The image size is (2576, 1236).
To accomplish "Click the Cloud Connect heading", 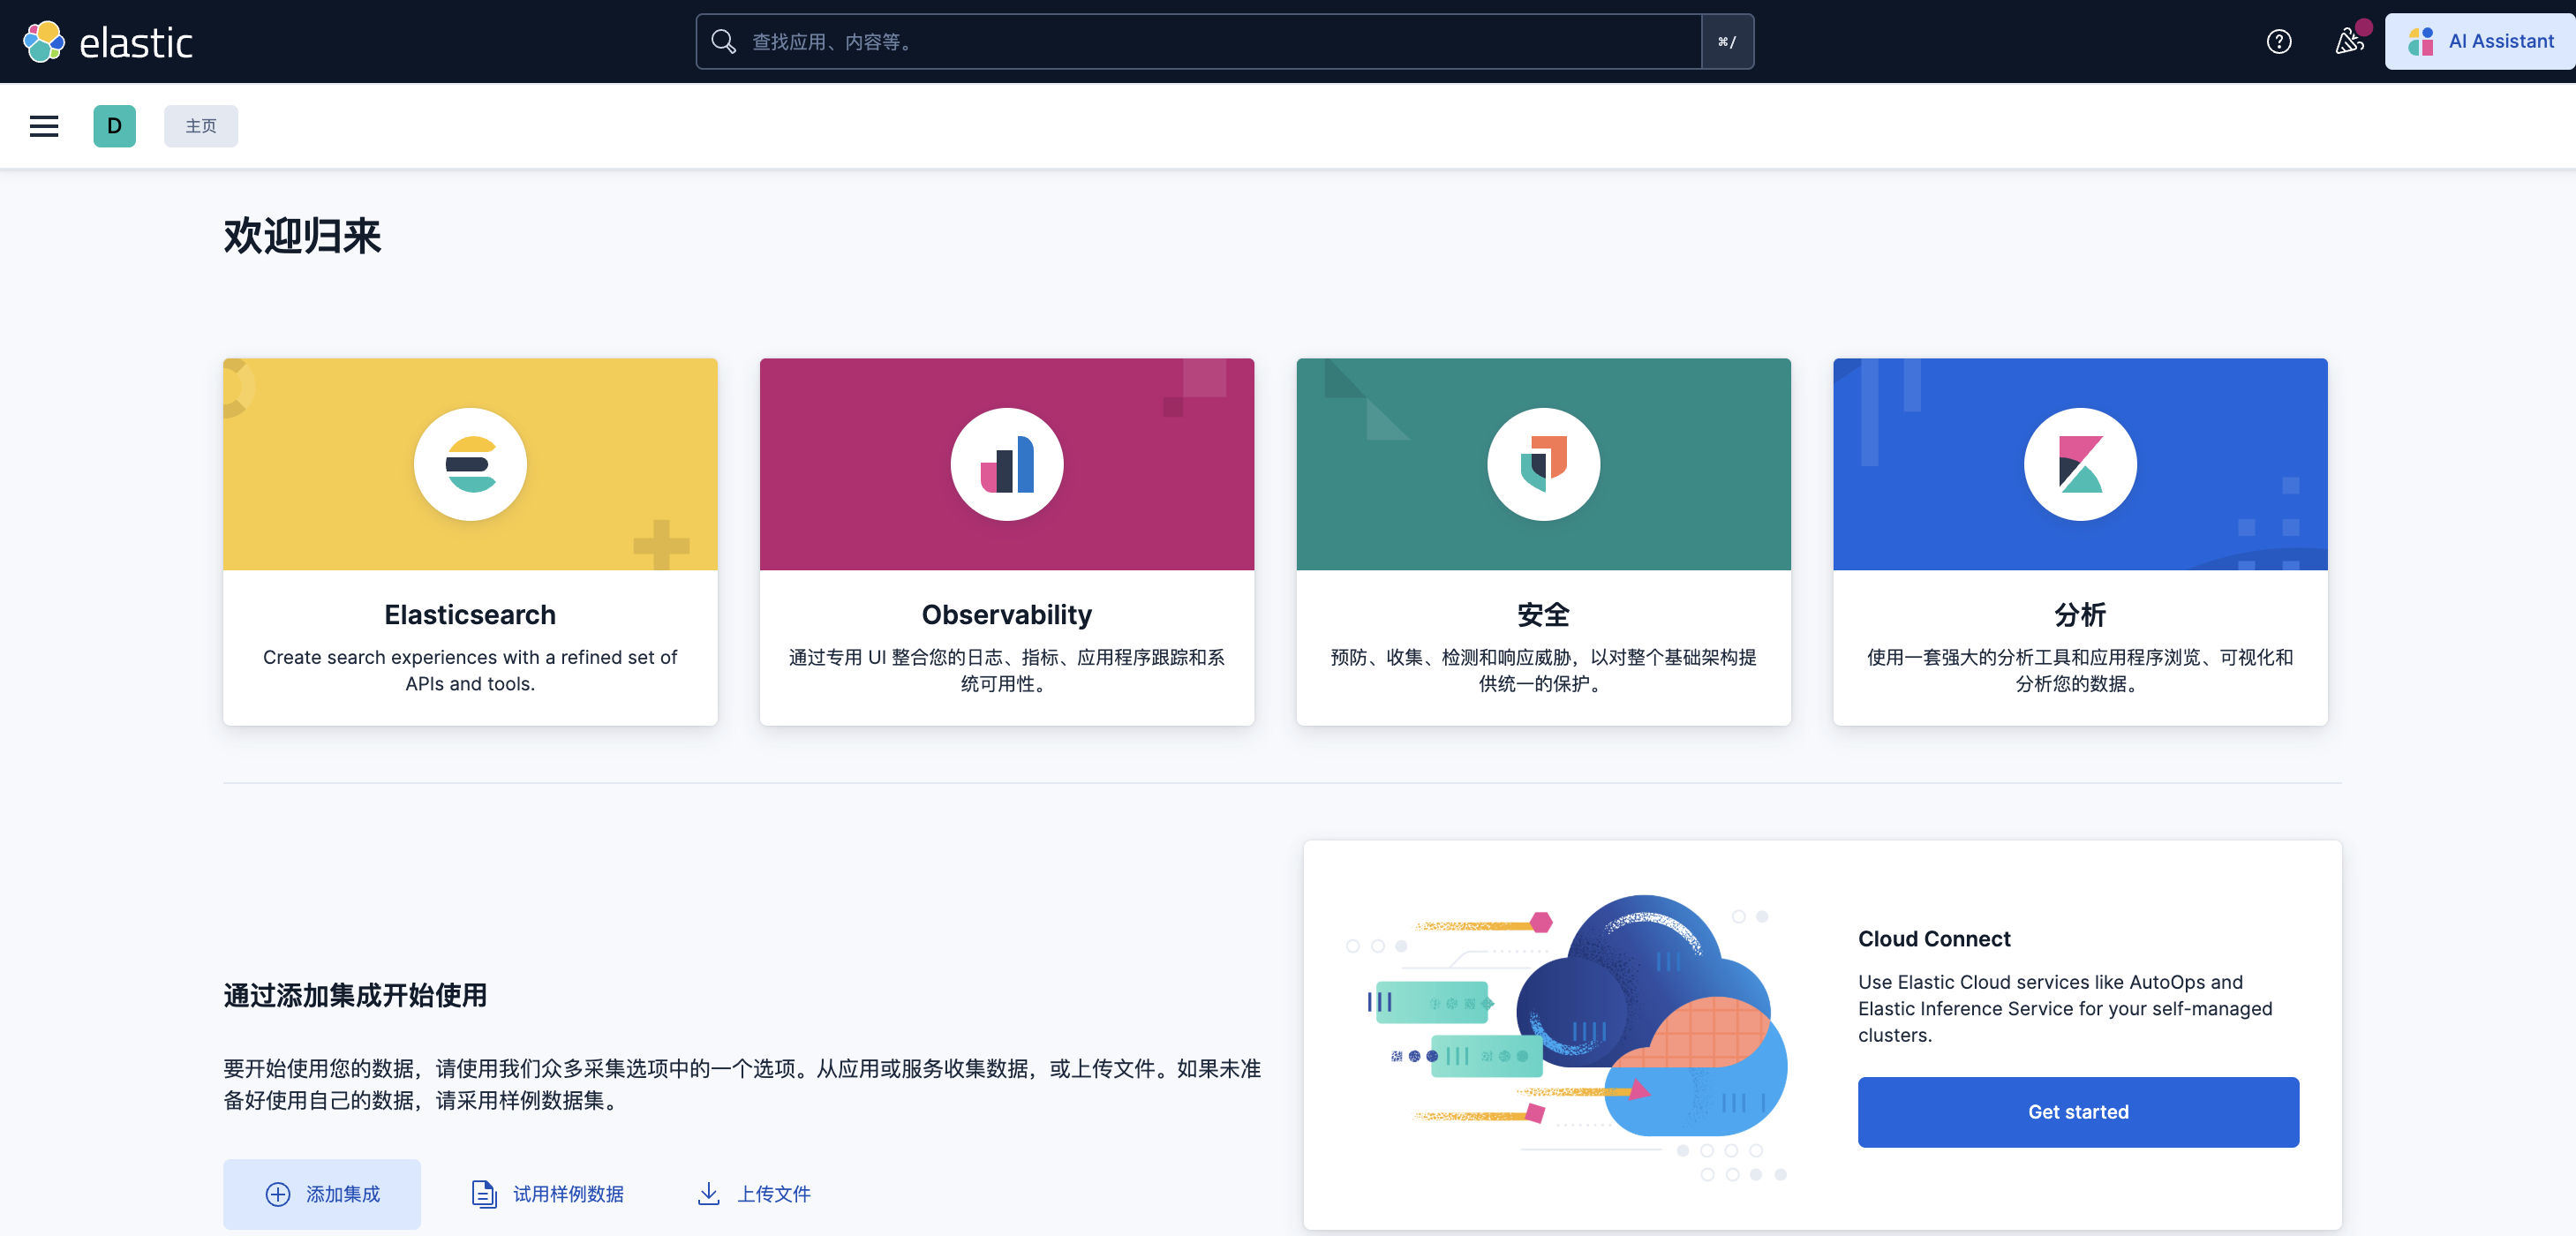I will pos(1934,939).
